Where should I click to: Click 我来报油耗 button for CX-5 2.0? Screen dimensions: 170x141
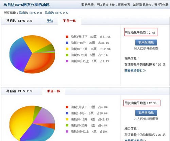click(146, 42)
